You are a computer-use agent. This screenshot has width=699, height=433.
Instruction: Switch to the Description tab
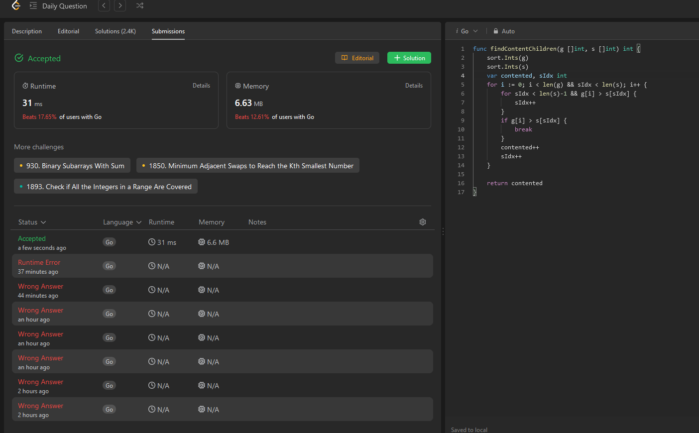tap(27, 31)
